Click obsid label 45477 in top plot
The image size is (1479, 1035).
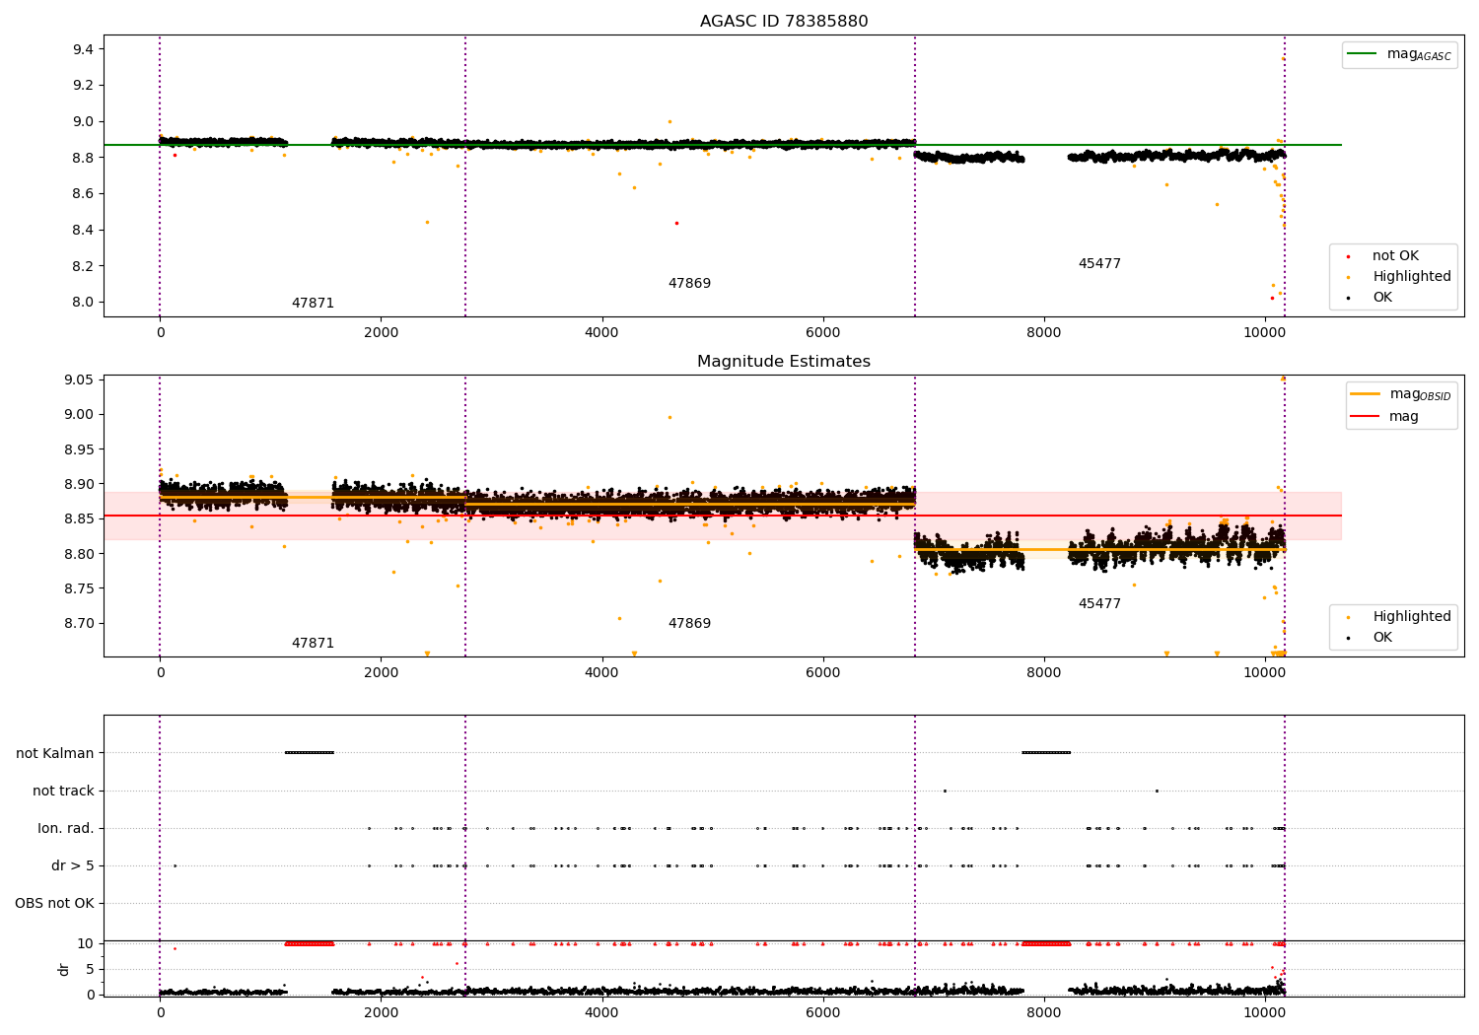point(1099,264)
